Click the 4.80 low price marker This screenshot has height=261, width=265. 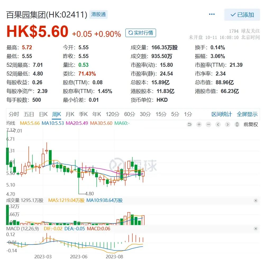click(89, 194)
